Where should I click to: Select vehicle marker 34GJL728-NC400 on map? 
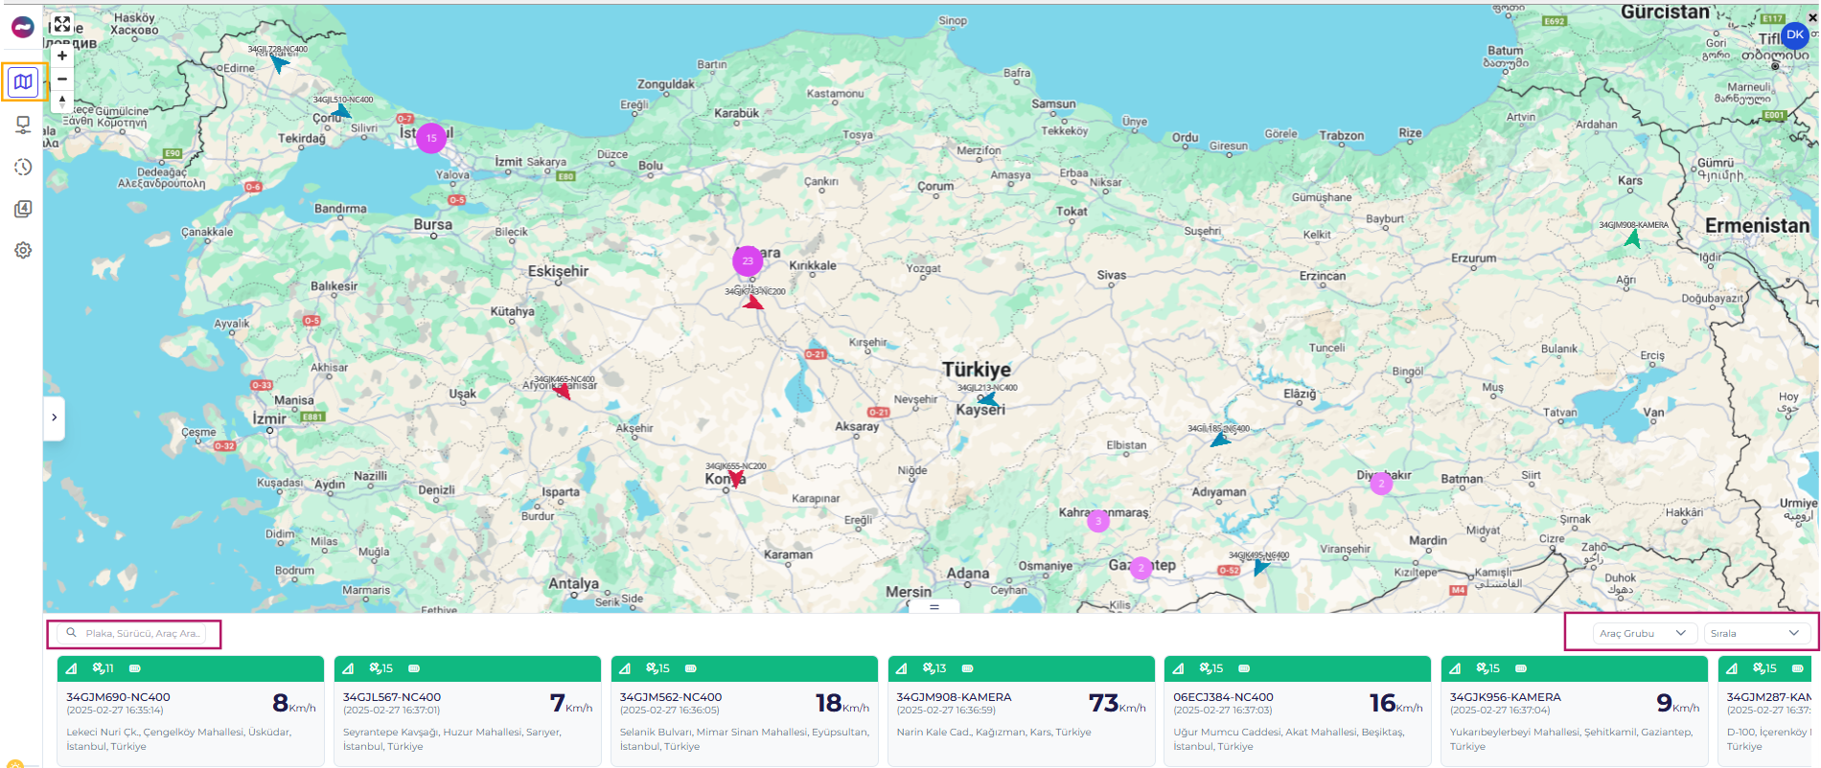pyautogui.click(x=279, y=63)
